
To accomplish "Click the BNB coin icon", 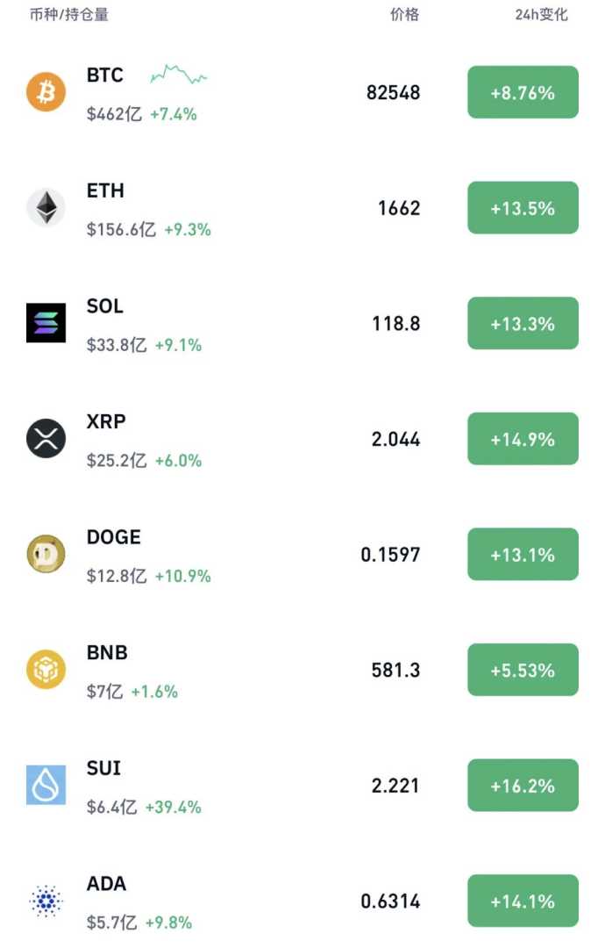I will point(46,670).
